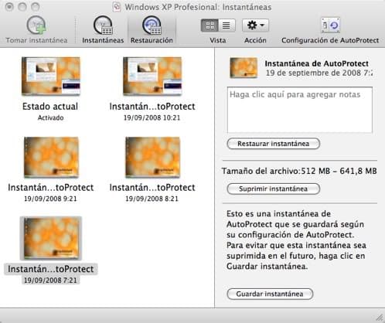This screenshot has width=385, height=323.
Task: Click the notes field to add notes
Action: (x=300, y=110)
